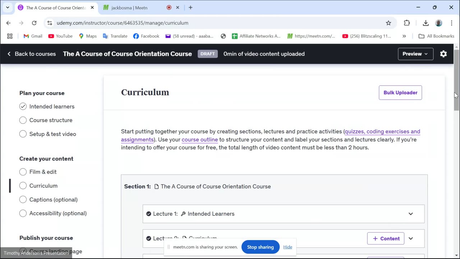Open a new browser tab
The image size is (460, 259).
(x=190, y=7)
